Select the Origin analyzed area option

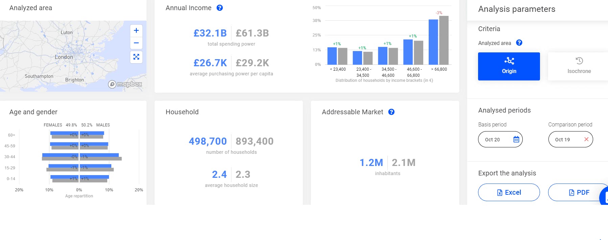509,66
